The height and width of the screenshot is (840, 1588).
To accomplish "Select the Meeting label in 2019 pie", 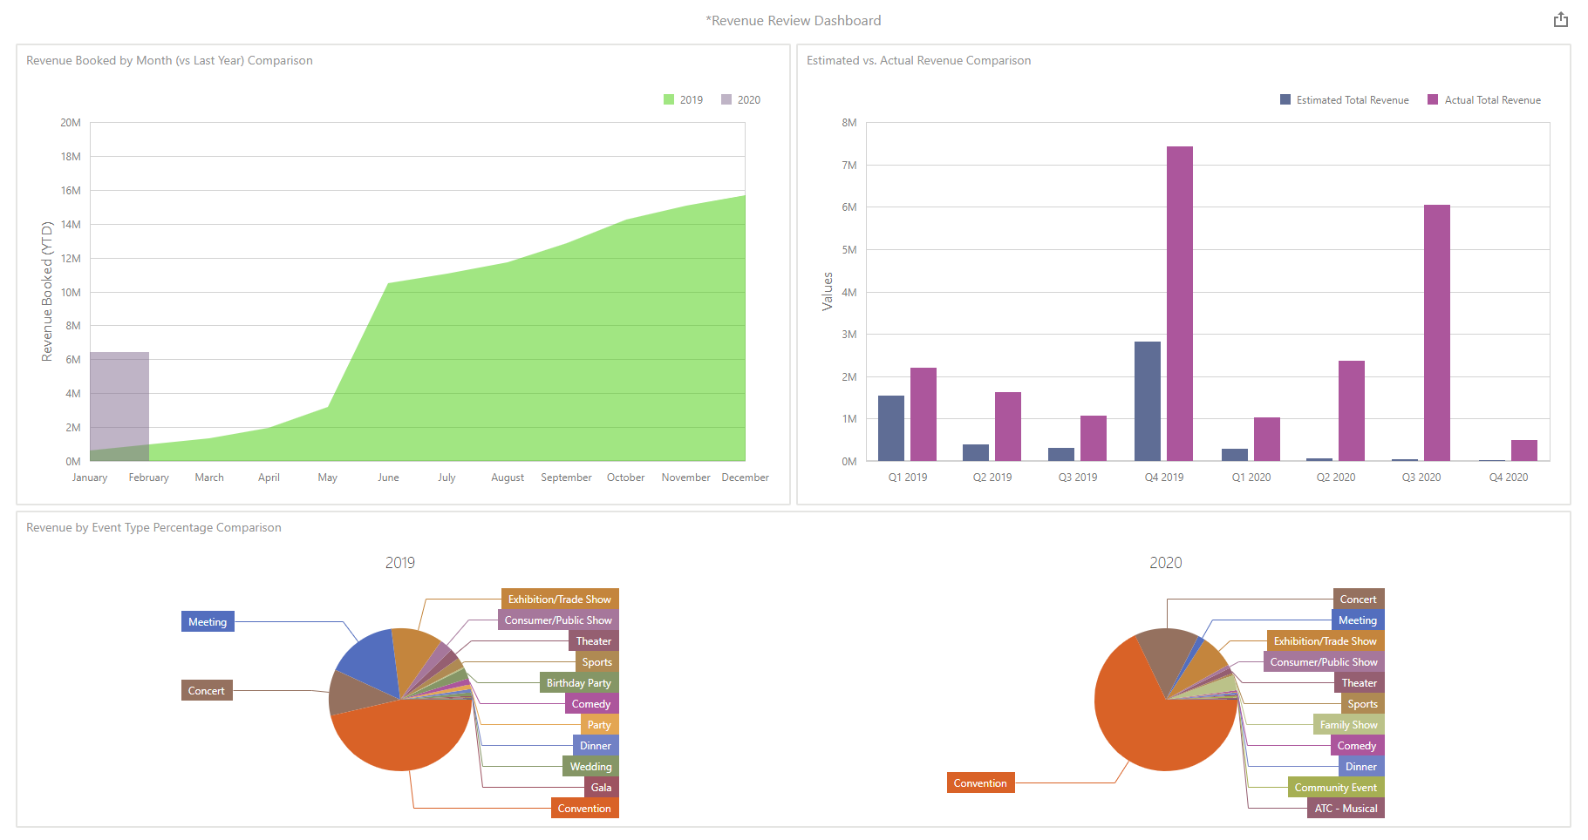I will [208, 621].
